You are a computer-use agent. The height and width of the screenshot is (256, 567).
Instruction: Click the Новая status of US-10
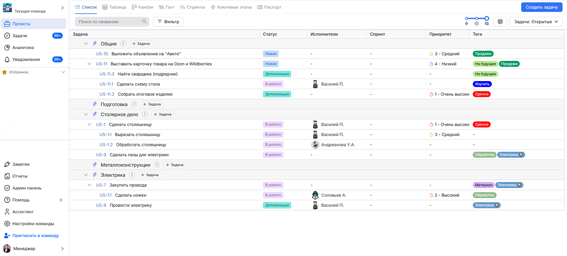pos(271,54)
